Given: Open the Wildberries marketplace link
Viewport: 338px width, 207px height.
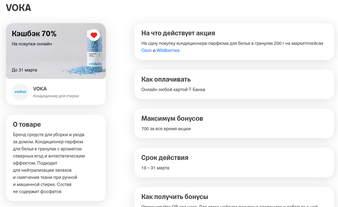Looking at the screenshot, I should point(168,50).
